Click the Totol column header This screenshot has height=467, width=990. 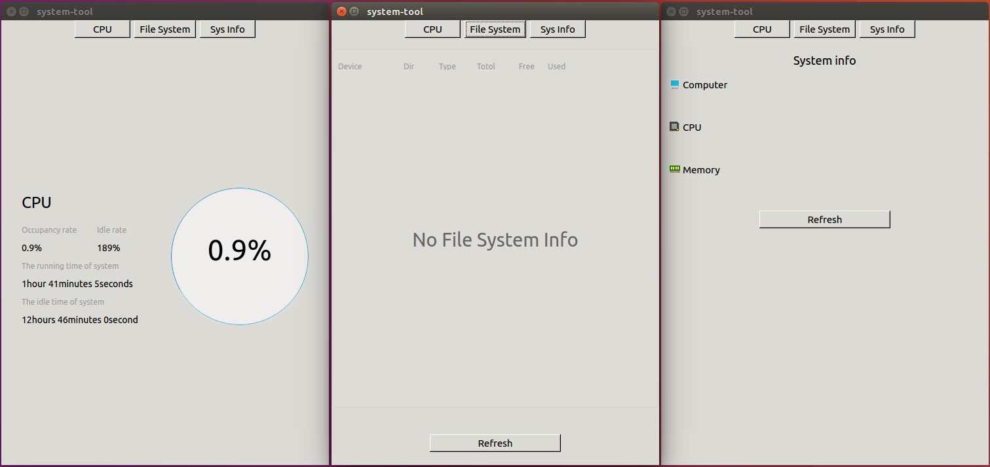click(x=485, y=66)
